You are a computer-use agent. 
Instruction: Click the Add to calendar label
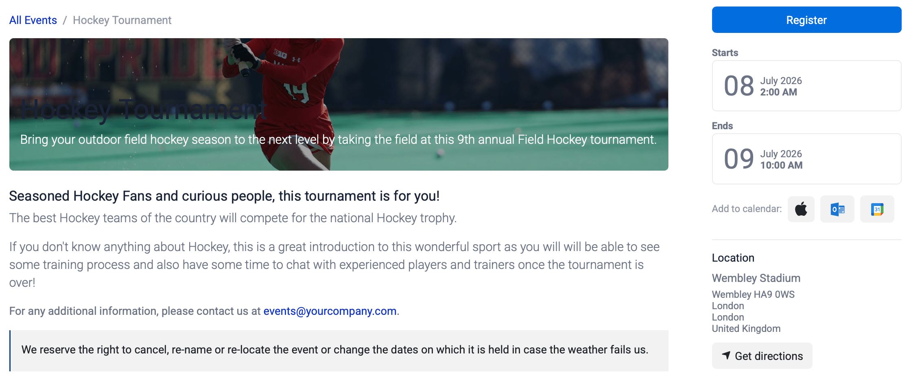pos(746,209)
